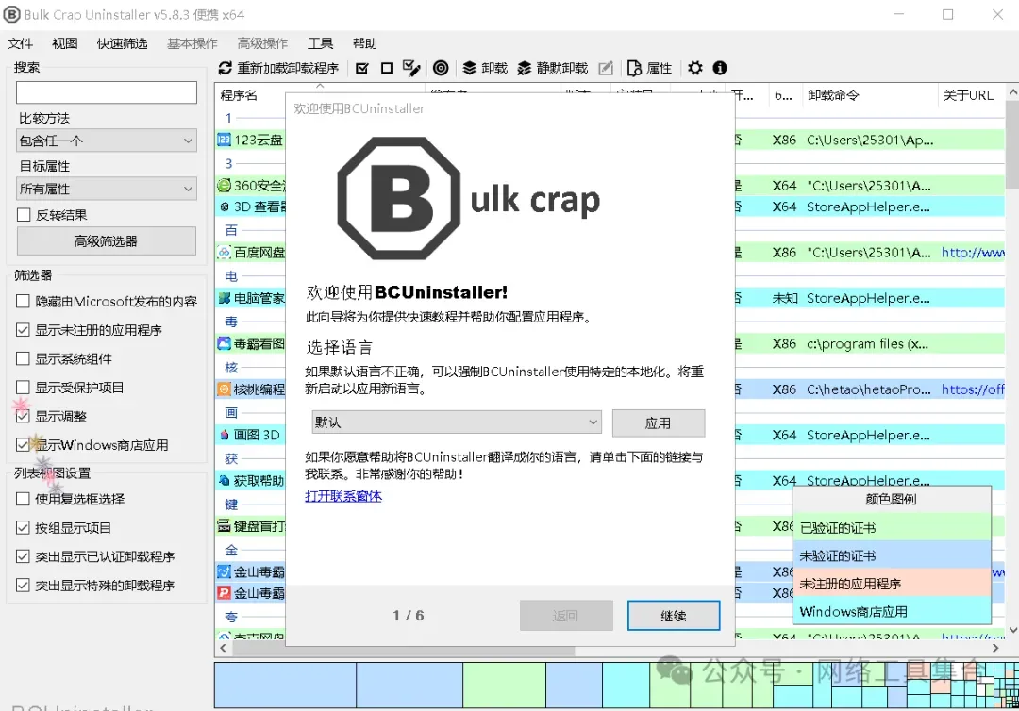Click the 未注册的应用程序 pink legend swatch
Screen dimensions: 1019x711
point(892,584)
